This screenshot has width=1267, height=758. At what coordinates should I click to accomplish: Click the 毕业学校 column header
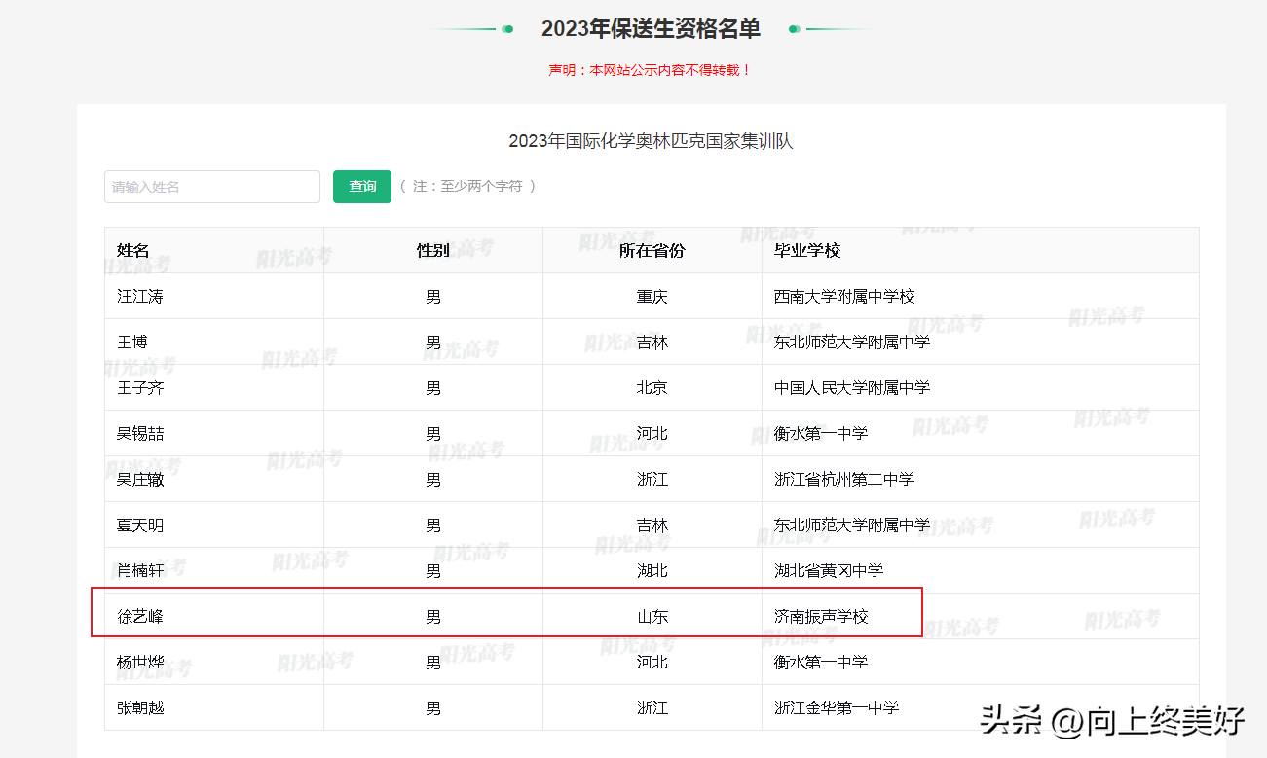(x=806, y=251)
